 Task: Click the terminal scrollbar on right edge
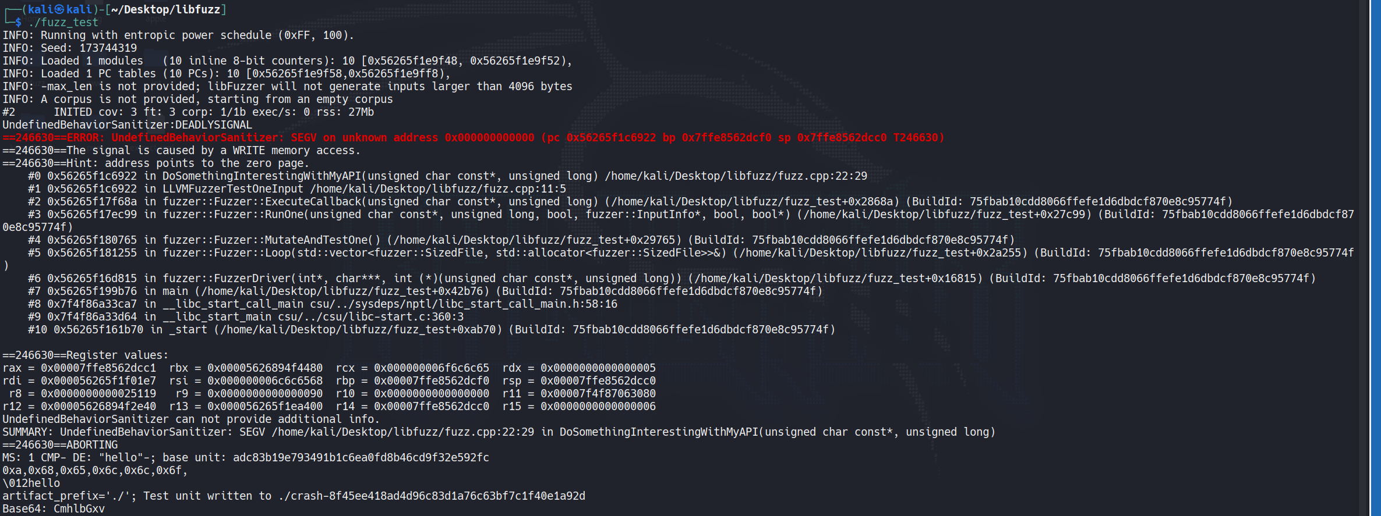click(x=1375, y=258)
